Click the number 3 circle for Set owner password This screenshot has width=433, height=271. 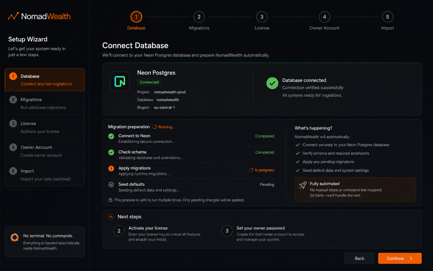click(227, 231)
